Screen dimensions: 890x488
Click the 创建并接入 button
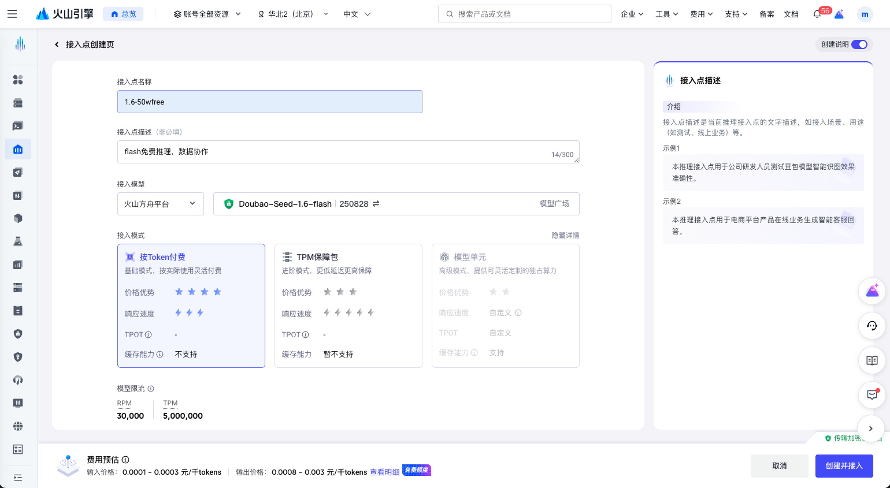tap(844, 466)
